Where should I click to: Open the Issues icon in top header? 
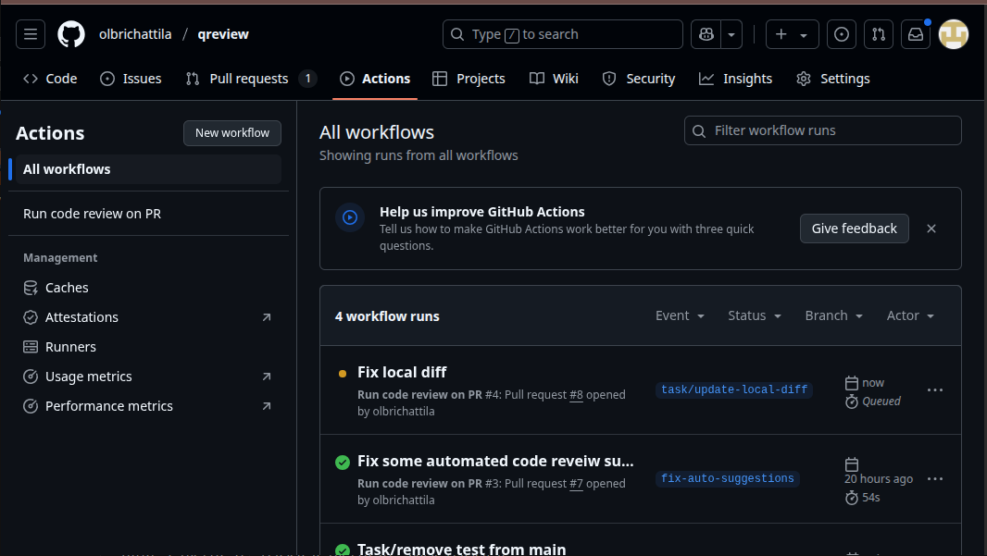tap(842, 34)
